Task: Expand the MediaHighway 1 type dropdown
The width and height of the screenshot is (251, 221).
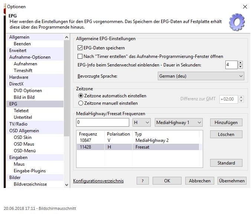Action: click(178, 123)
